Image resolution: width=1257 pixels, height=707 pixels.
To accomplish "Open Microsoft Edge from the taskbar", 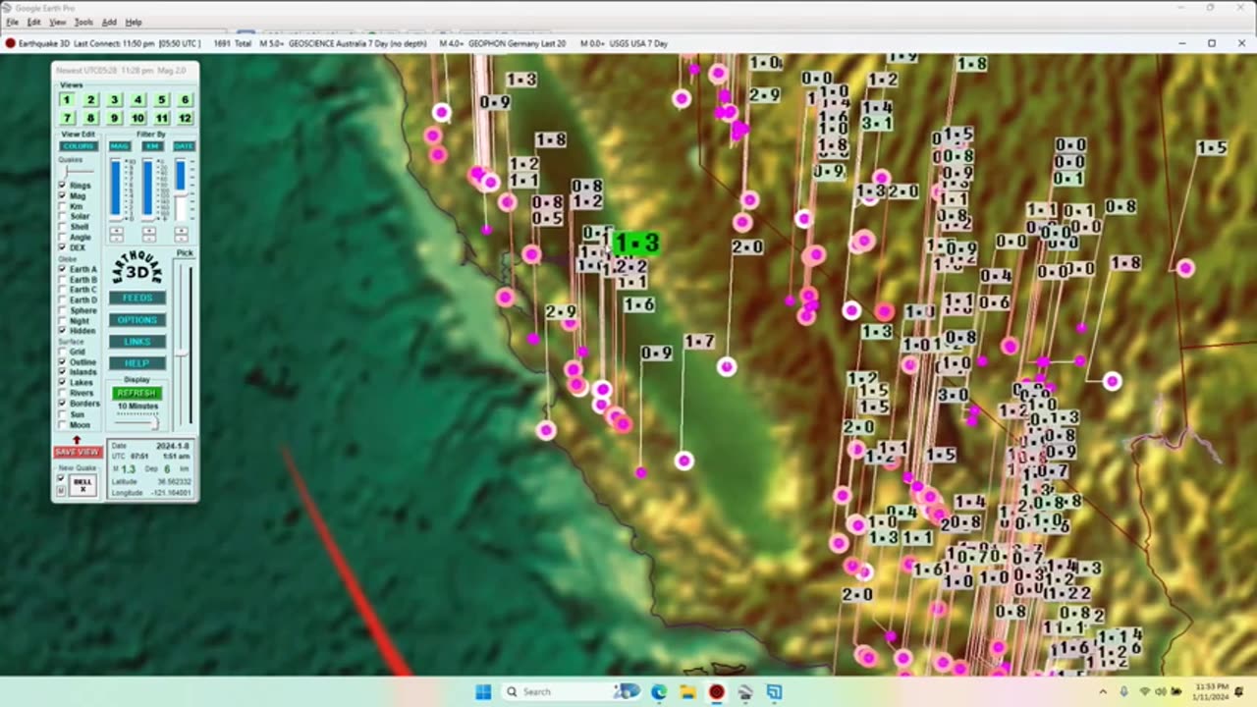I will point(659,692).
